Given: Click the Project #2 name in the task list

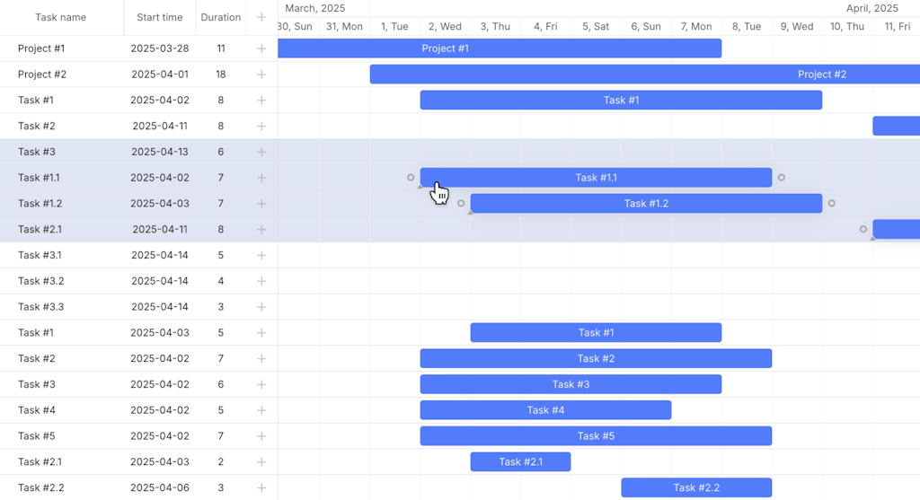Looking at the screenshot, I should pos(42,75).
